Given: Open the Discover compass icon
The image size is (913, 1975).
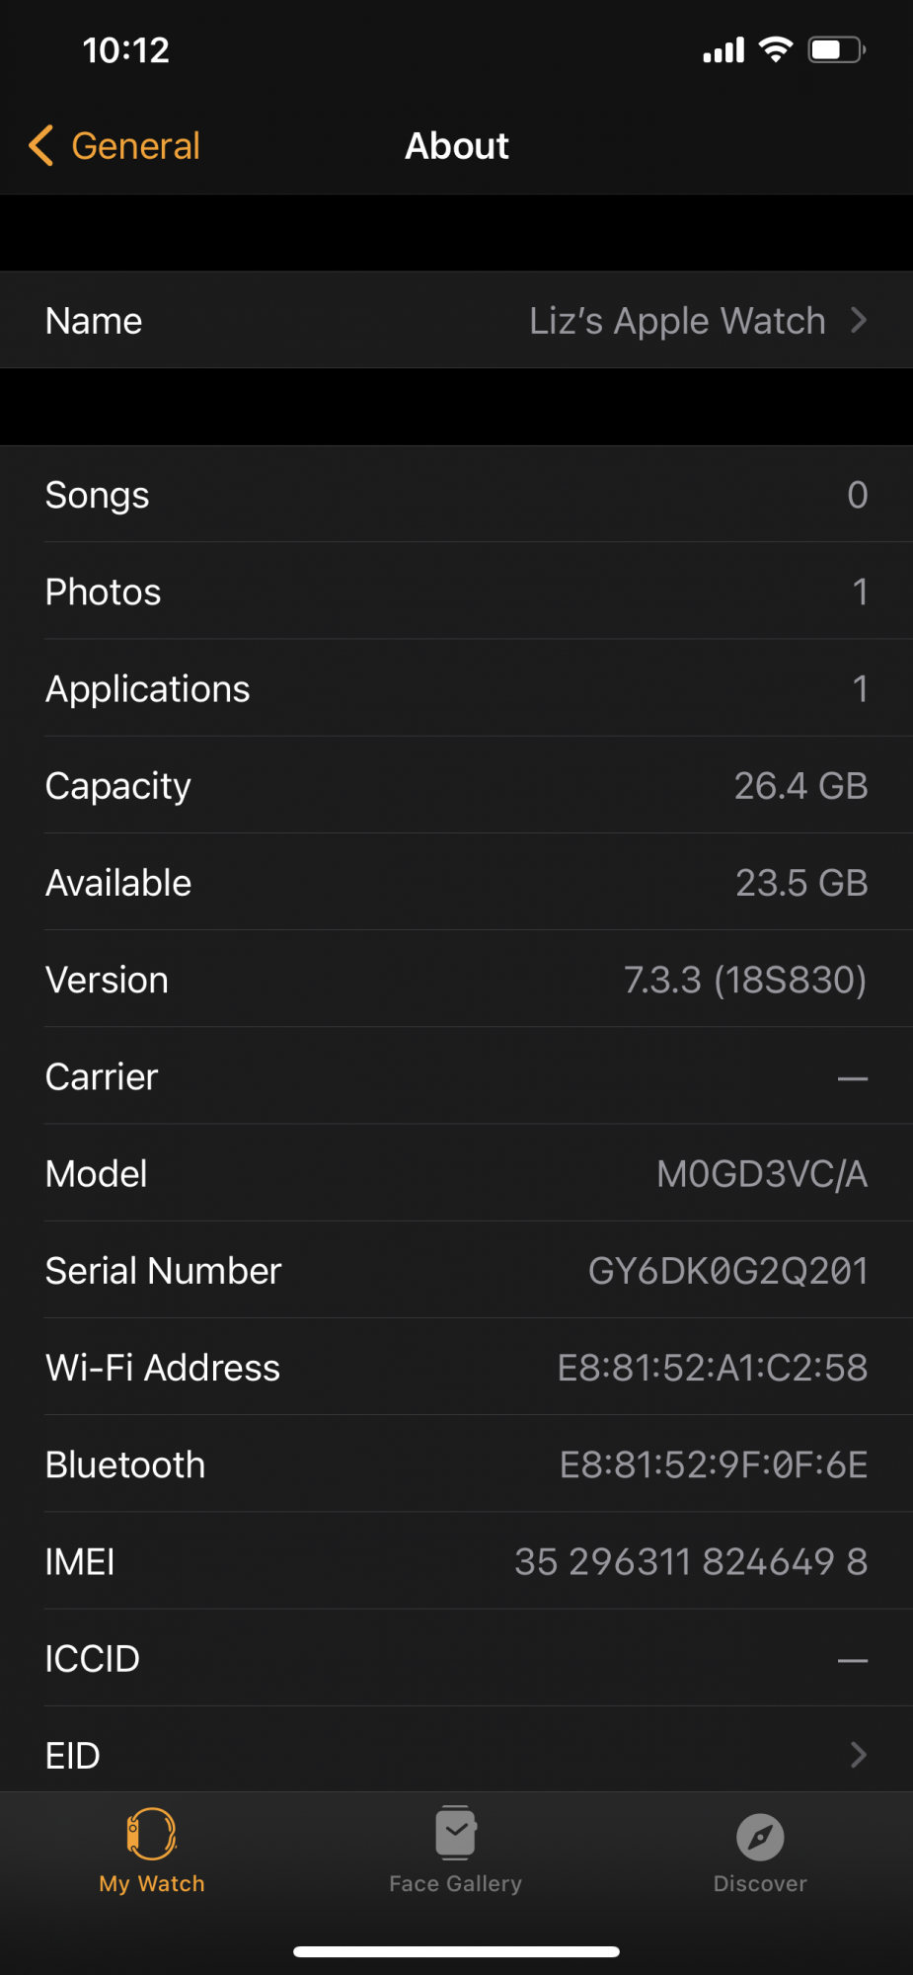Looking at the screenshot, I should tap(760, 1837).
